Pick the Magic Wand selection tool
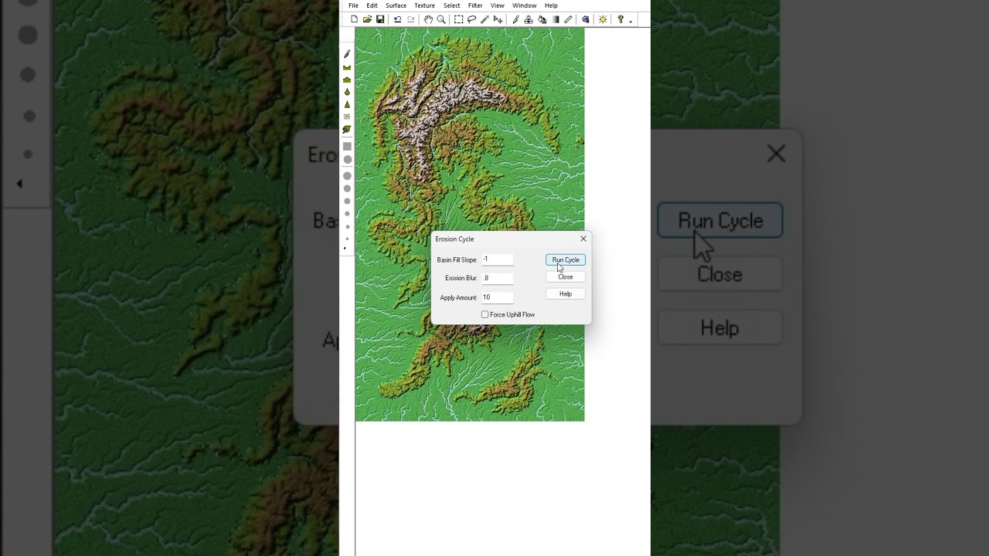The height and width of the screenshot is (556, 989). [484, 19]
